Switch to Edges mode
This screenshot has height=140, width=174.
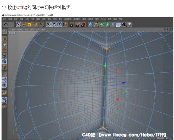click(x=4, y=61)
